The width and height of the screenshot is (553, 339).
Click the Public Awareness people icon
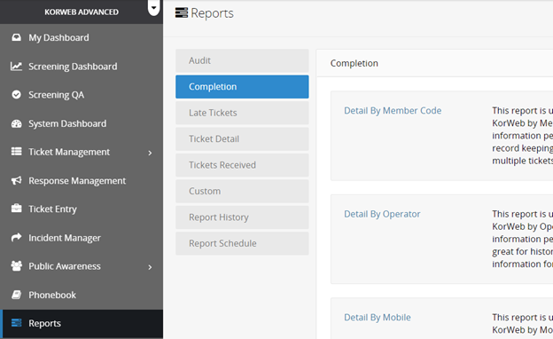(x=16, y=266)
